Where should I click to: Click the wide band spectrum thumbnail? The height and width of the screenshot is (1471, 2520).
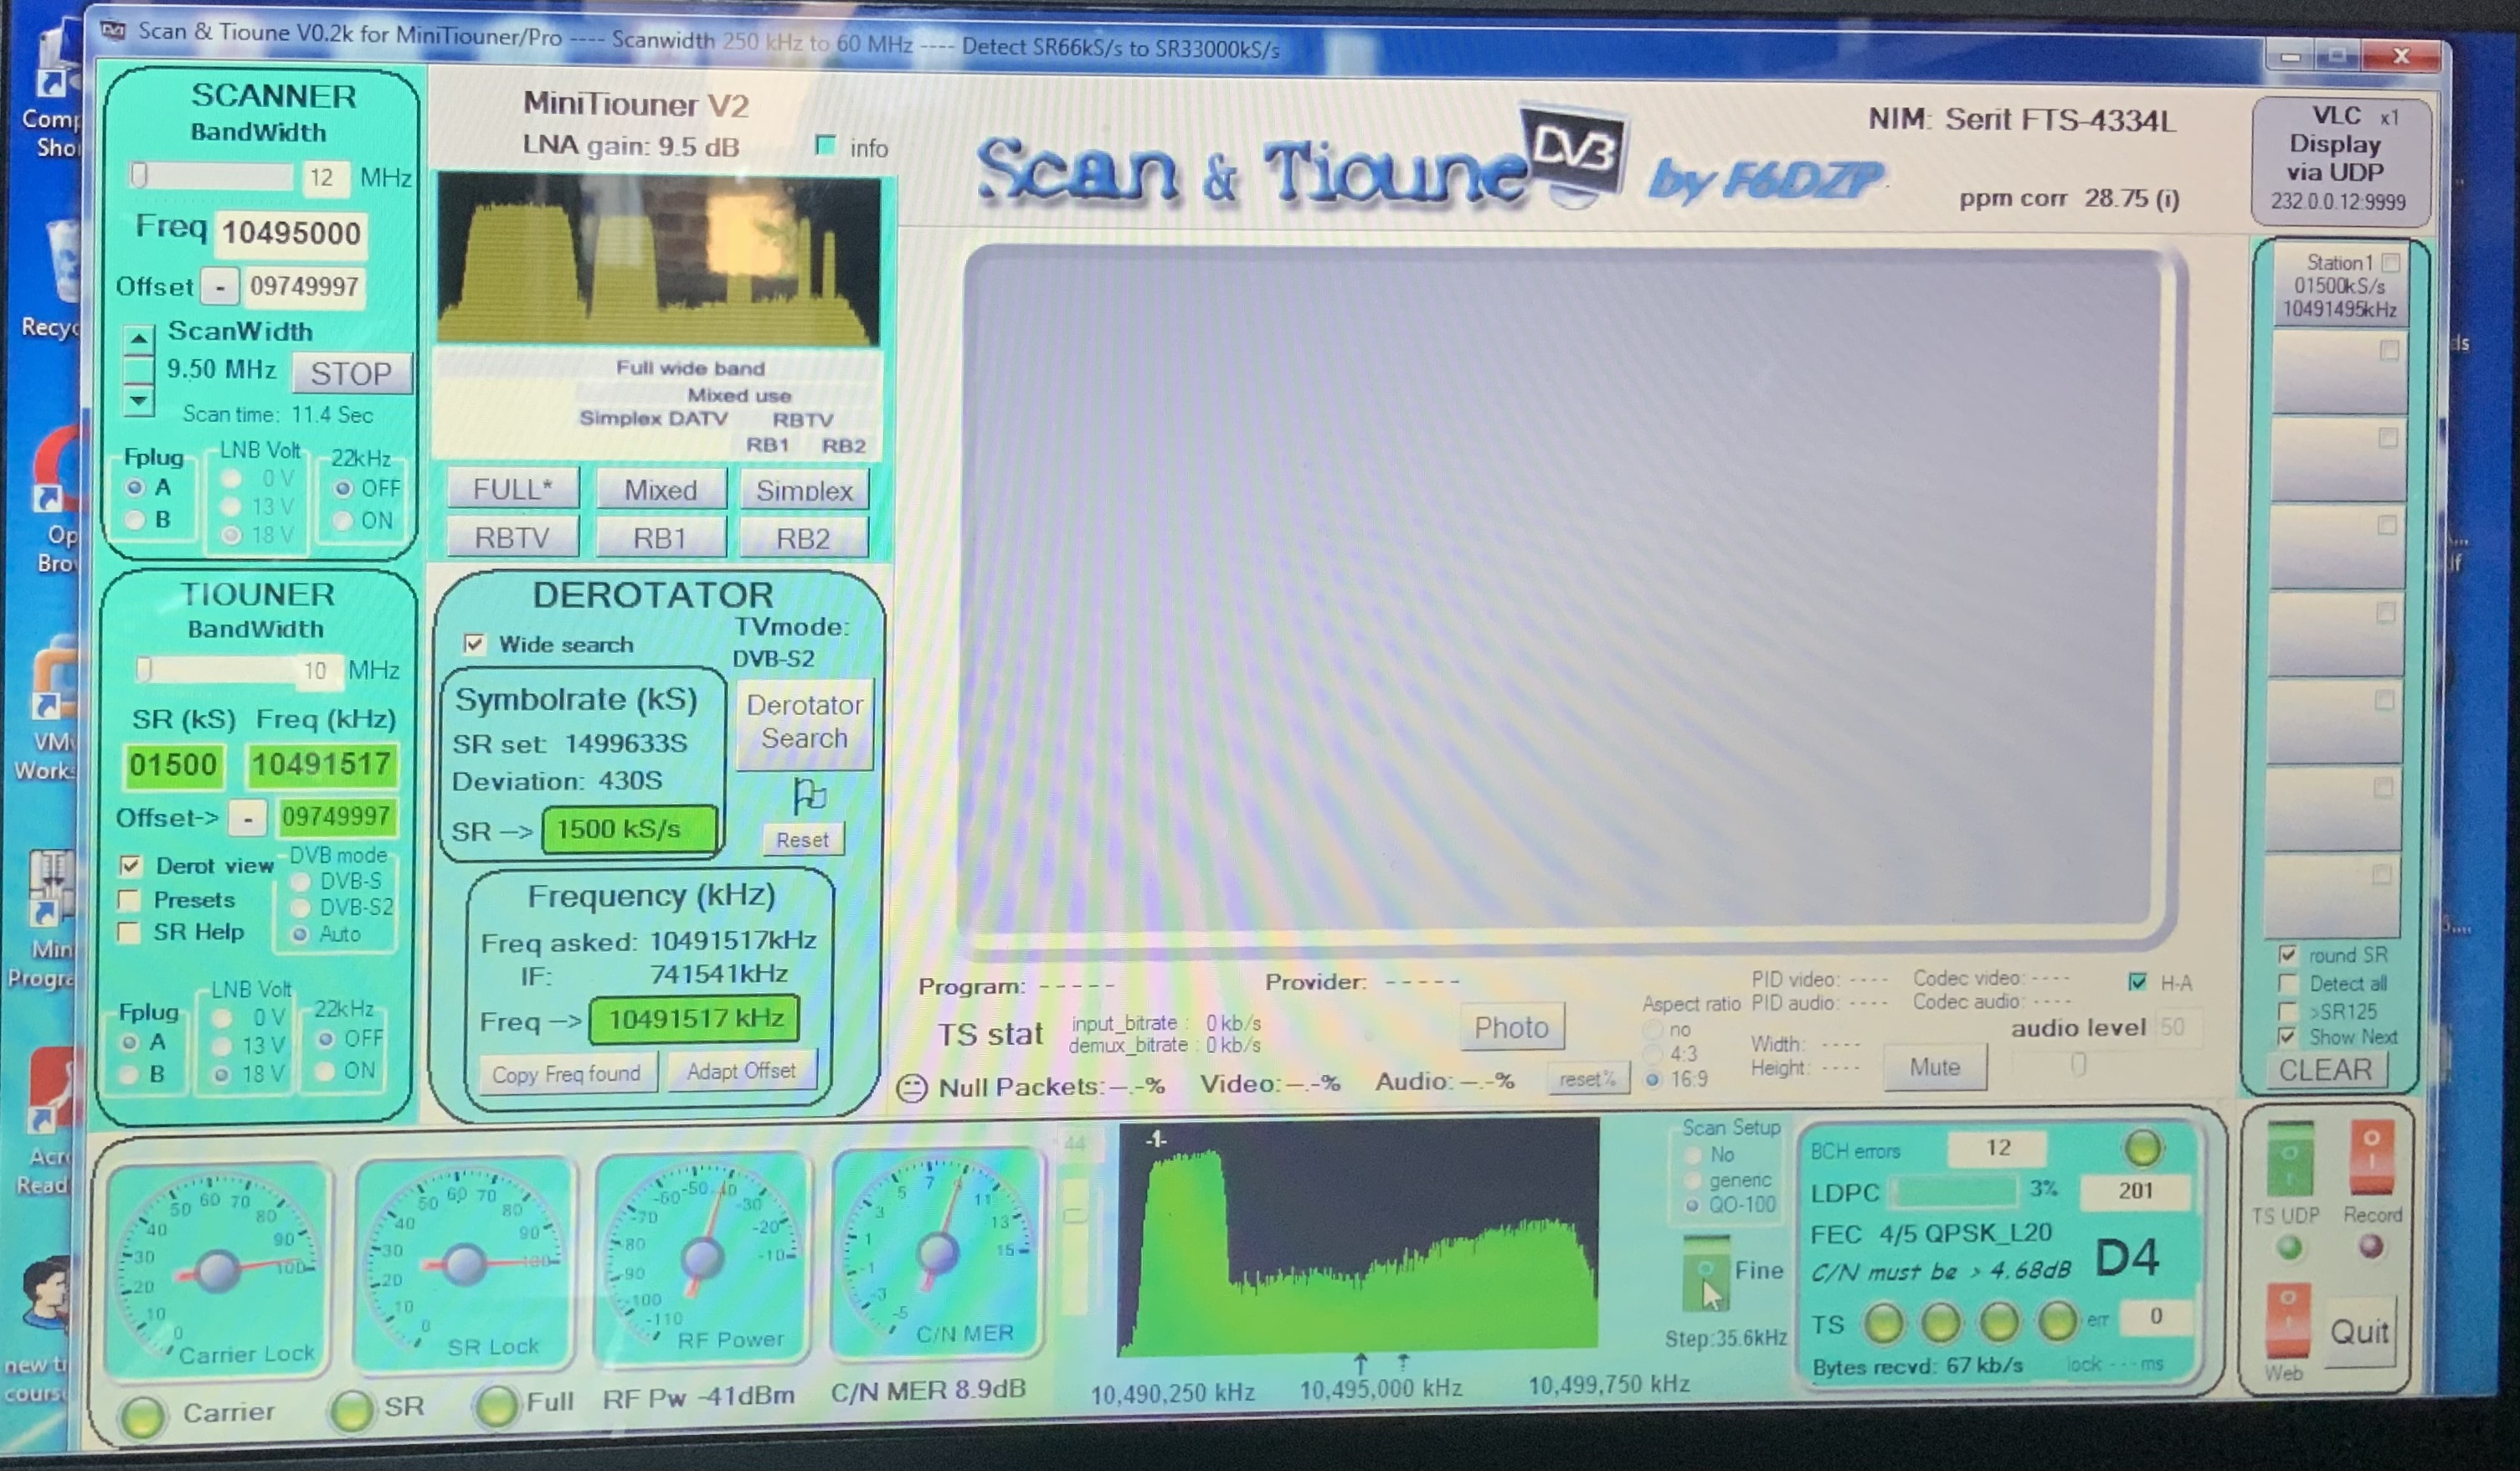659,259
